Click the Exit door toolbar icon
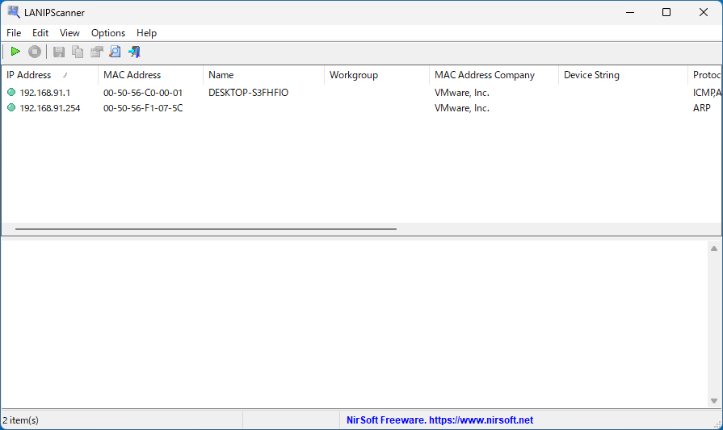723x430 pixels. pos(134,52)
